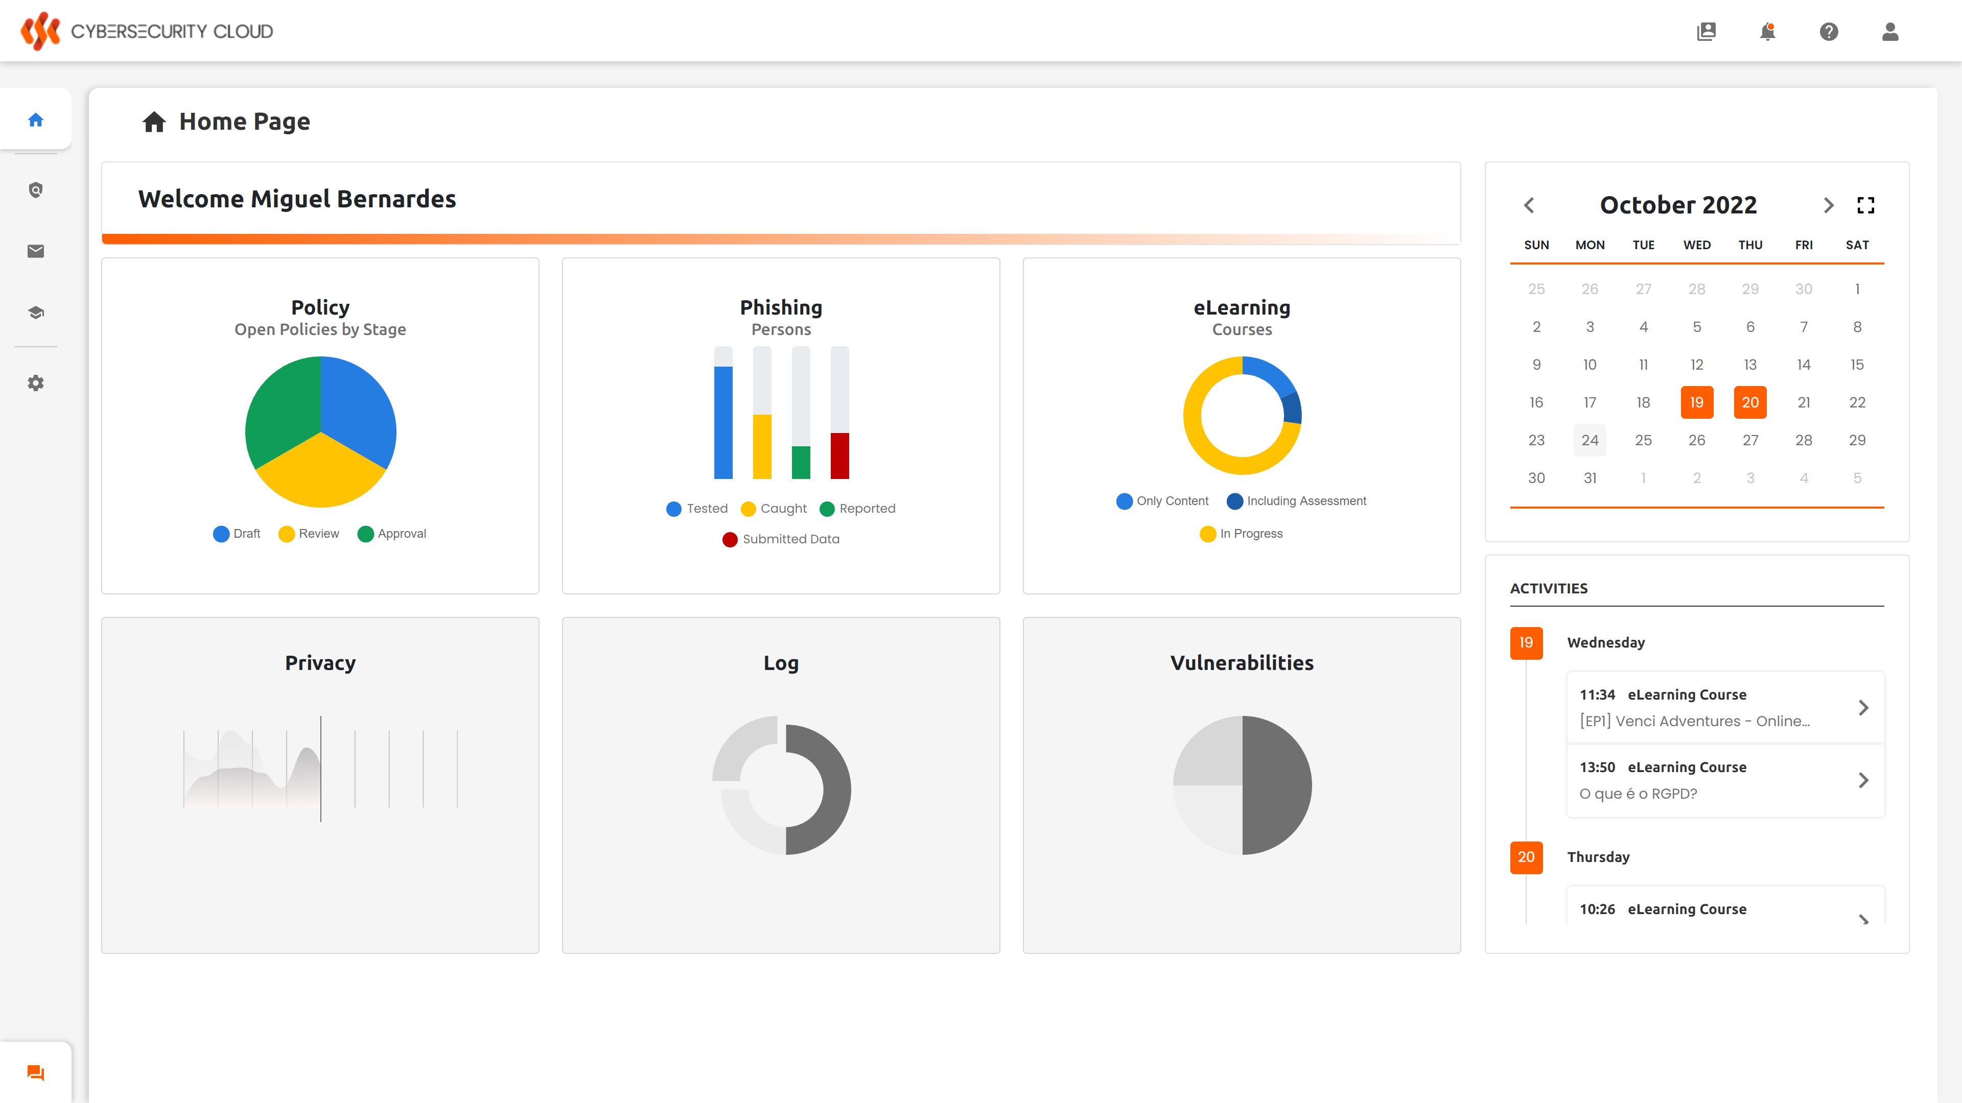Select October 12 in the calendar
This screenshot has width=1962, height=1103.
[1696, 365]
